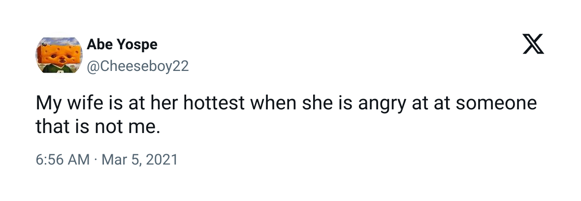Image resolution: width=581 pixels, height=201 pixels.
Task: Click the @Cheeseboy22 handle
Action: coord(137,66)
